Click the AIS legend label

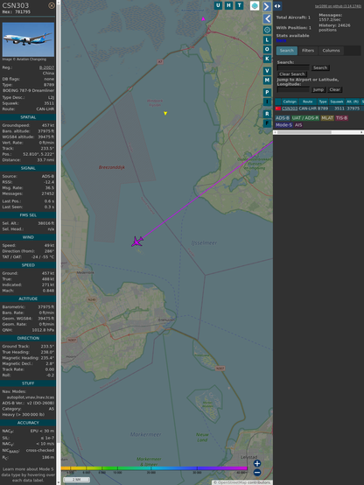pos(298,125)
